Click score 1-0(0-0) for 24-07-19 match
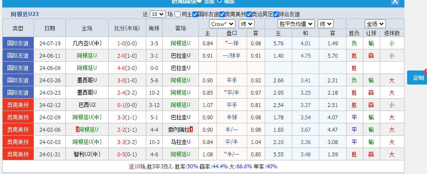Screen dimensions: 427x174 tap(127, 44)
